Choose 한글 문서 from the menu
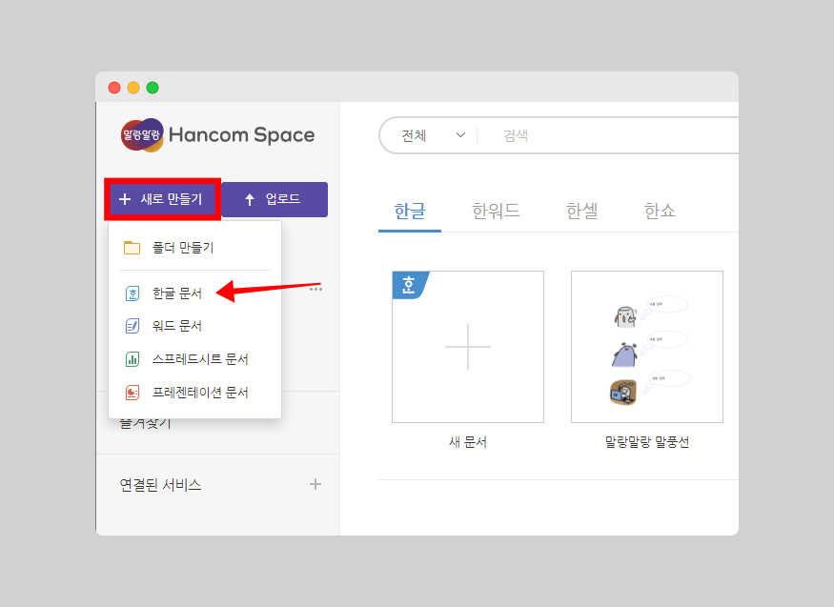The width and height of the screenshot is (834, 607). pyautogui.click(x=194, y=293)
